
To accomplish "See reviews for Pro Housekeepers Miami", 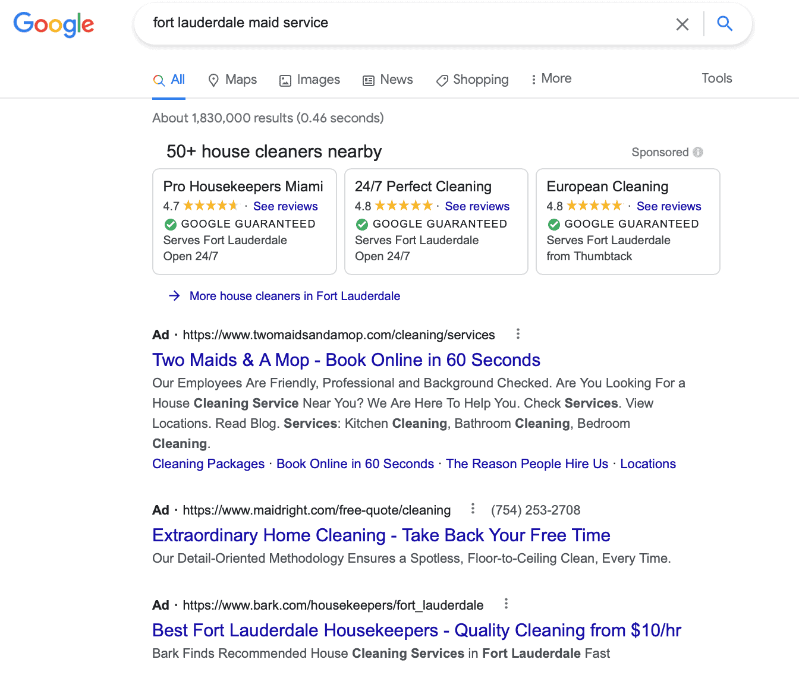I will 285,206.
